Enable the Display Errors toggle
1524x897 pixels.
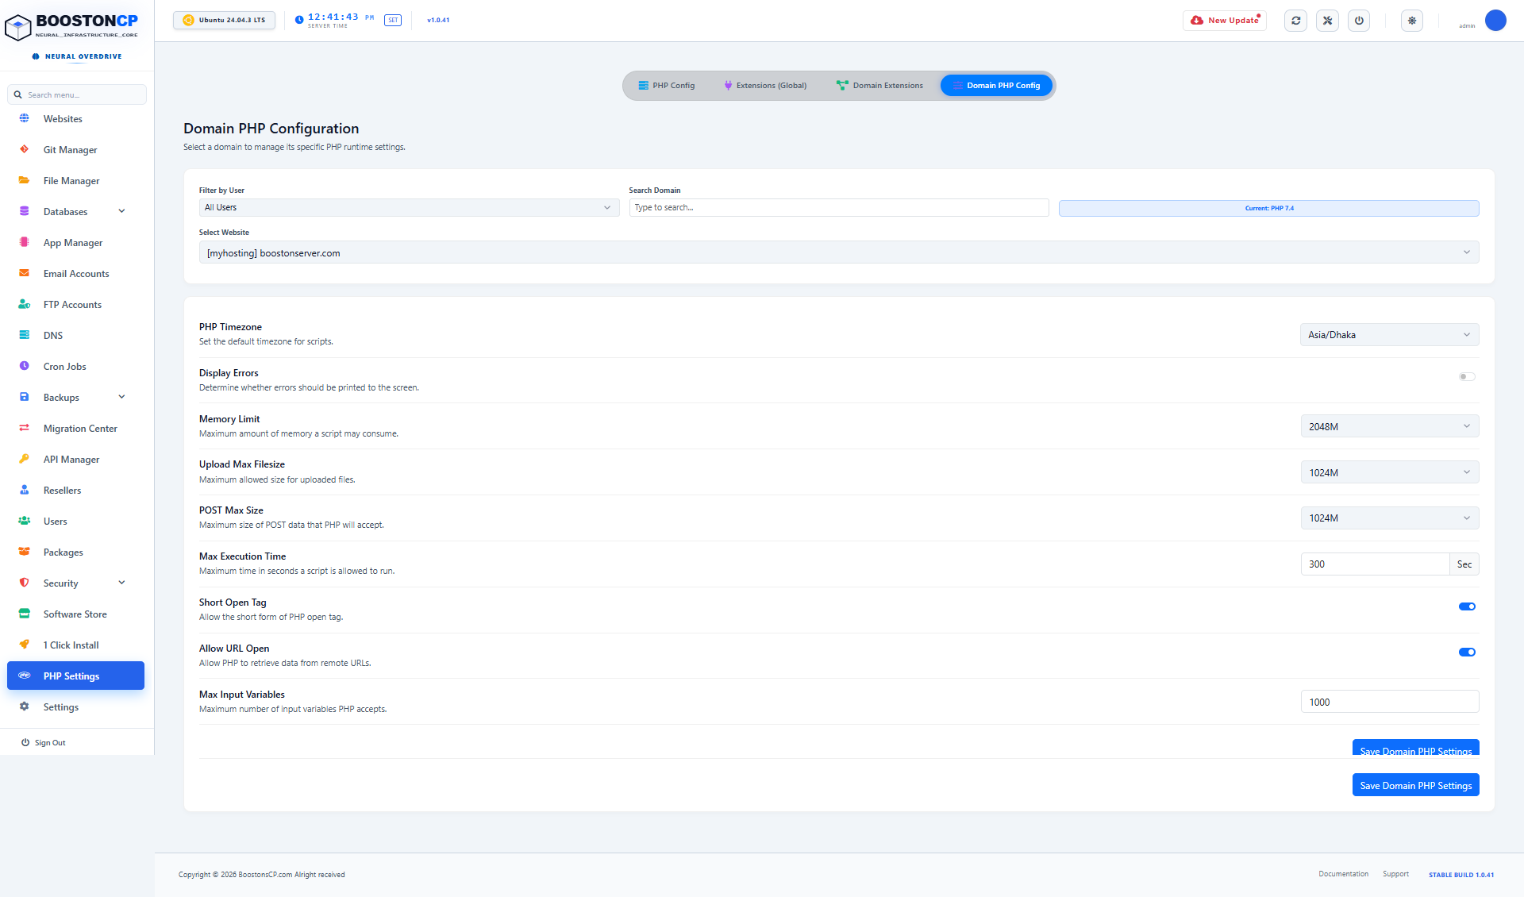click(x=1467, y=377)
